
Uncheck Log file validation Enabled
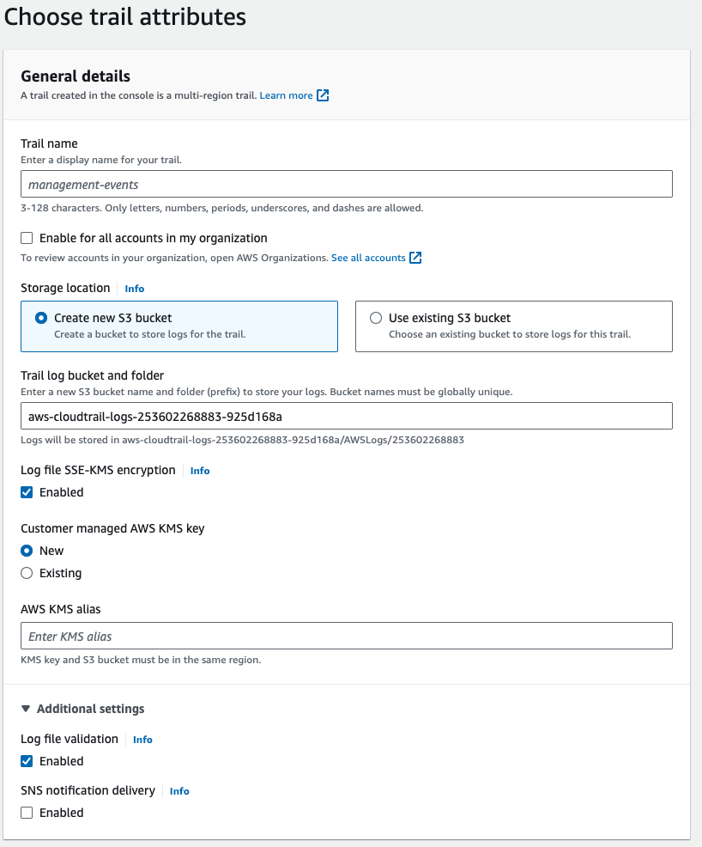pyautogui.click(x=27, y=760)
